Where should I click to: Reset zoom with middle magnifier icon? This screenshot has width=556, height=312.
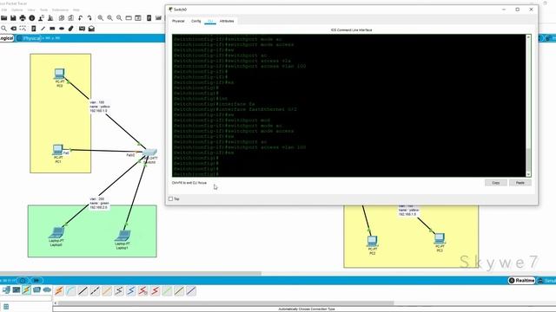click(x=110, y=17)
